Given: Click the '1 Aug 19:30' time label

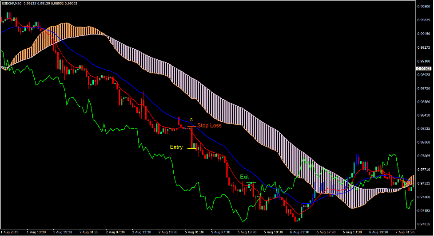Looking at the screenshot, I should [x=63, y=232].
